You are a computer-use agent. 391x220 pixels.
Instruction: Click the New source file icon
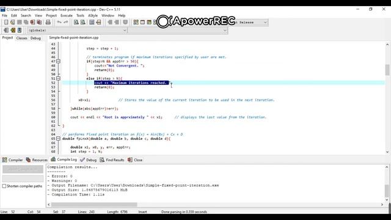6,22
